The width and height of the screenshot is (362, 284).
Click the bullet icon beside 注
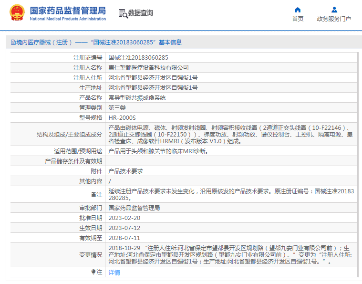tap(93, 272)
